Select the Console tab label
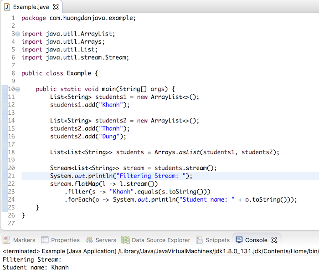Viewport: 319px width, 279px height. (x=256, y=240)
